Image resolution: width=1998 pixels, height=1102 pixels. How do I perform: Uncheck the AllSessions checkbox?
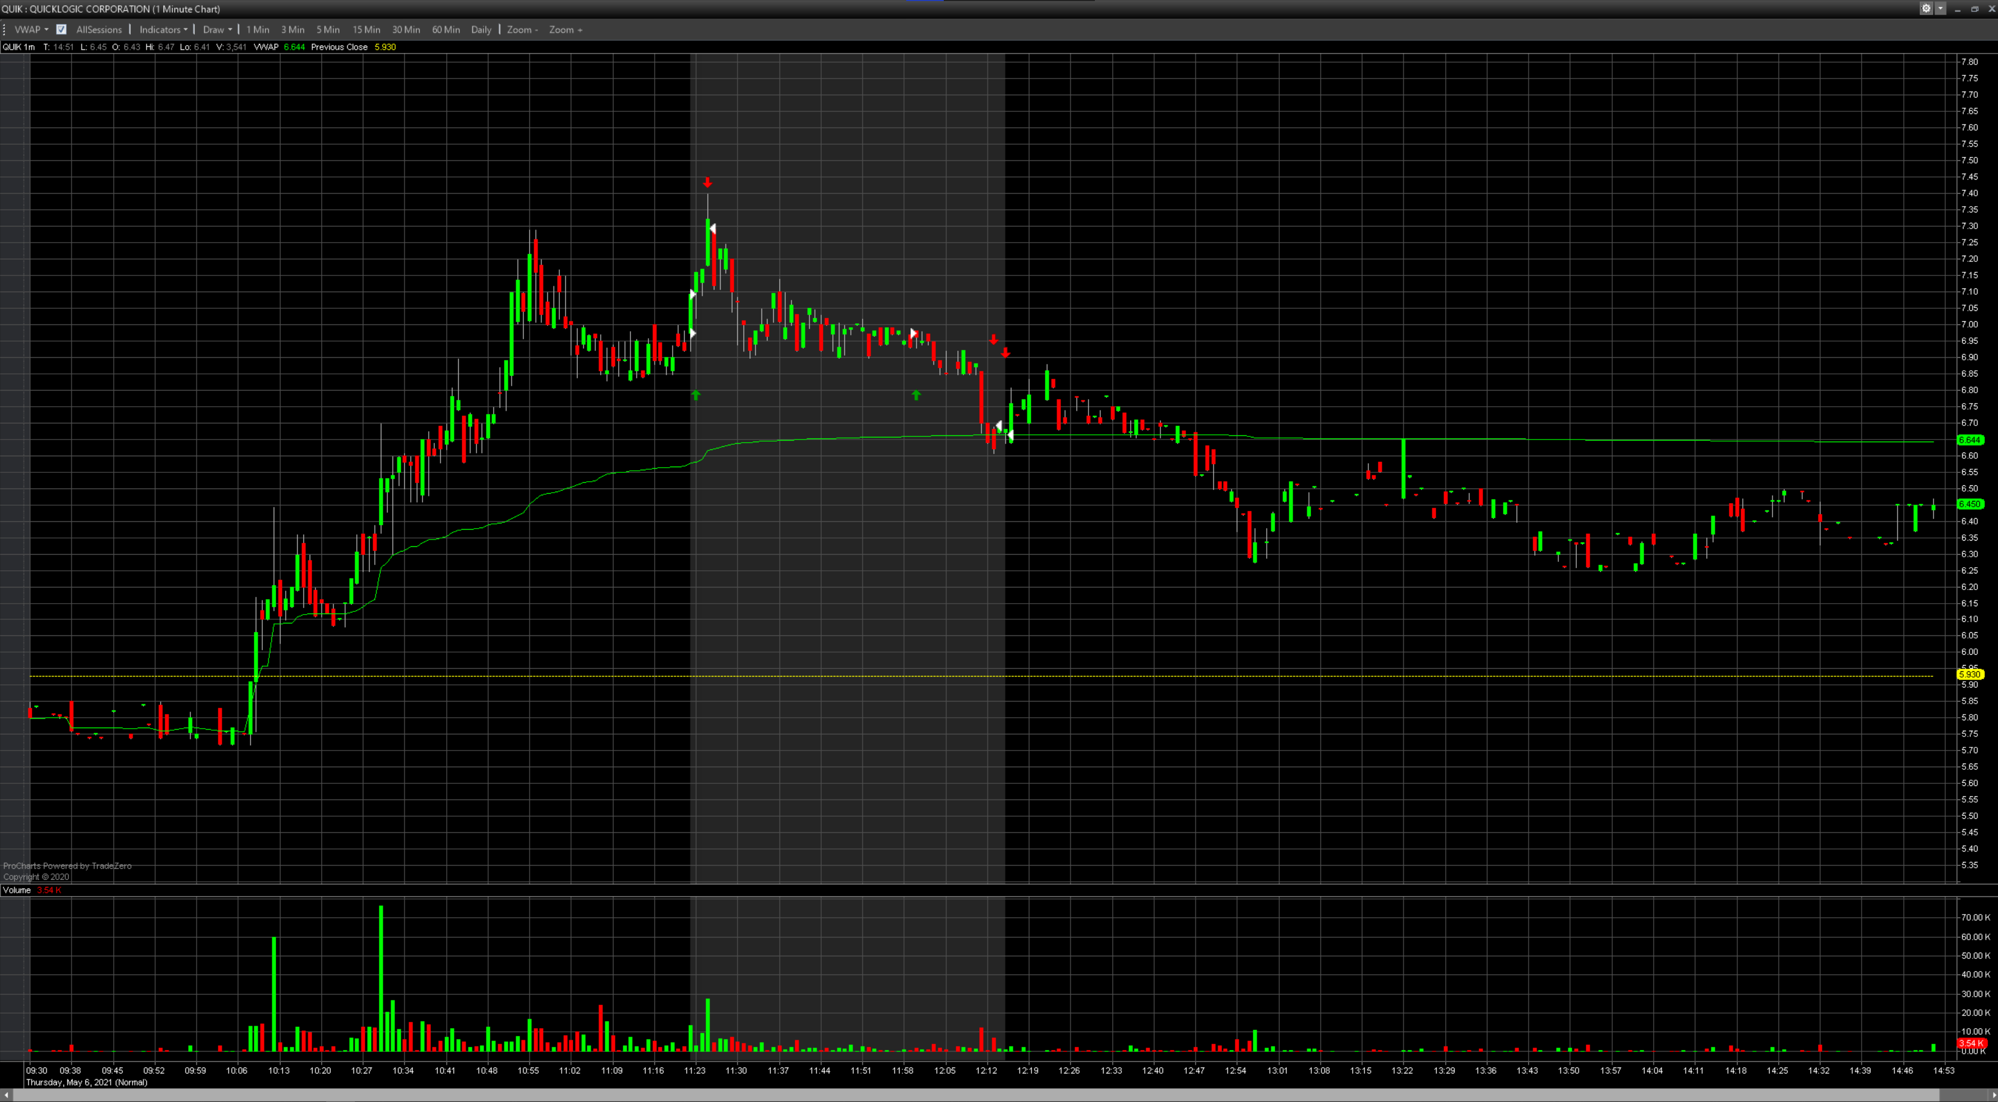pyautogui.click(x=61, y=30)
